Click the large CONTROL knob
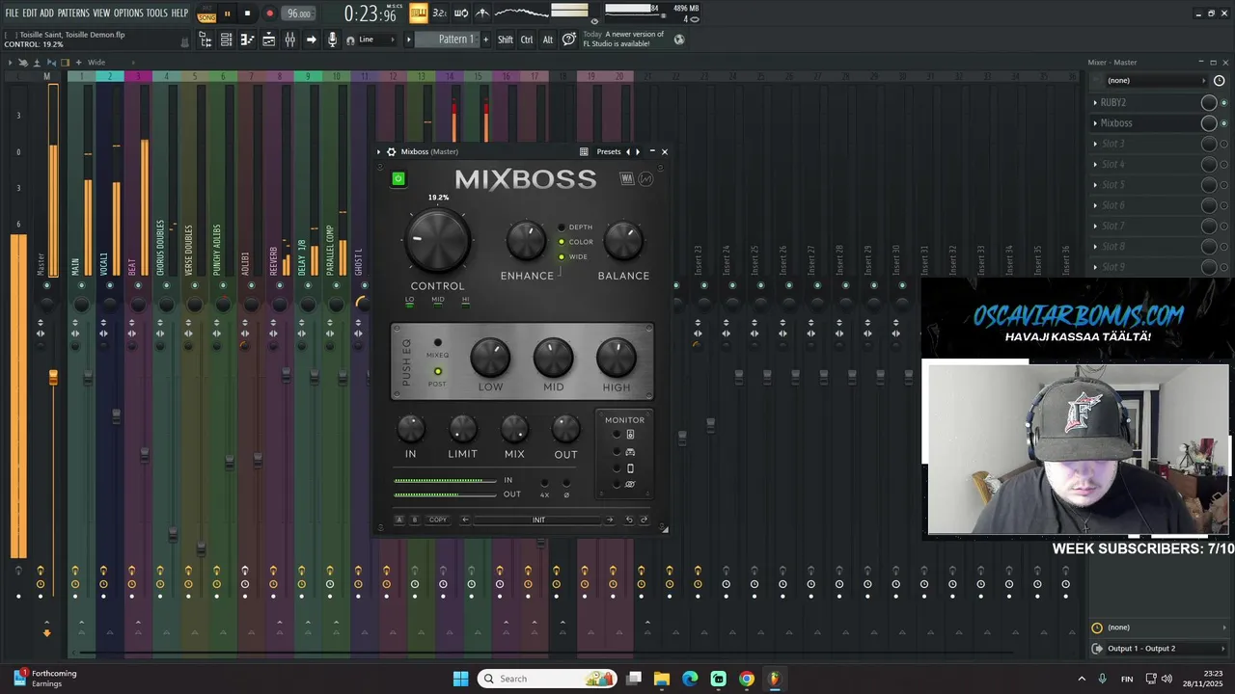The image size is (1235, 694). 438,240
